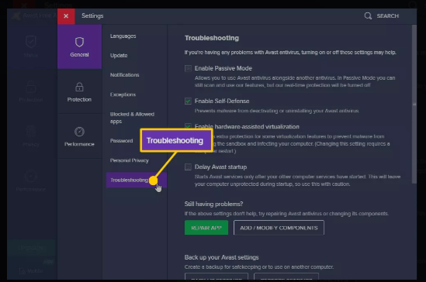This screenshot has width=426, height=282.
Task: Click the Troubleshooting page heading
Action: [x=212, y=38]
